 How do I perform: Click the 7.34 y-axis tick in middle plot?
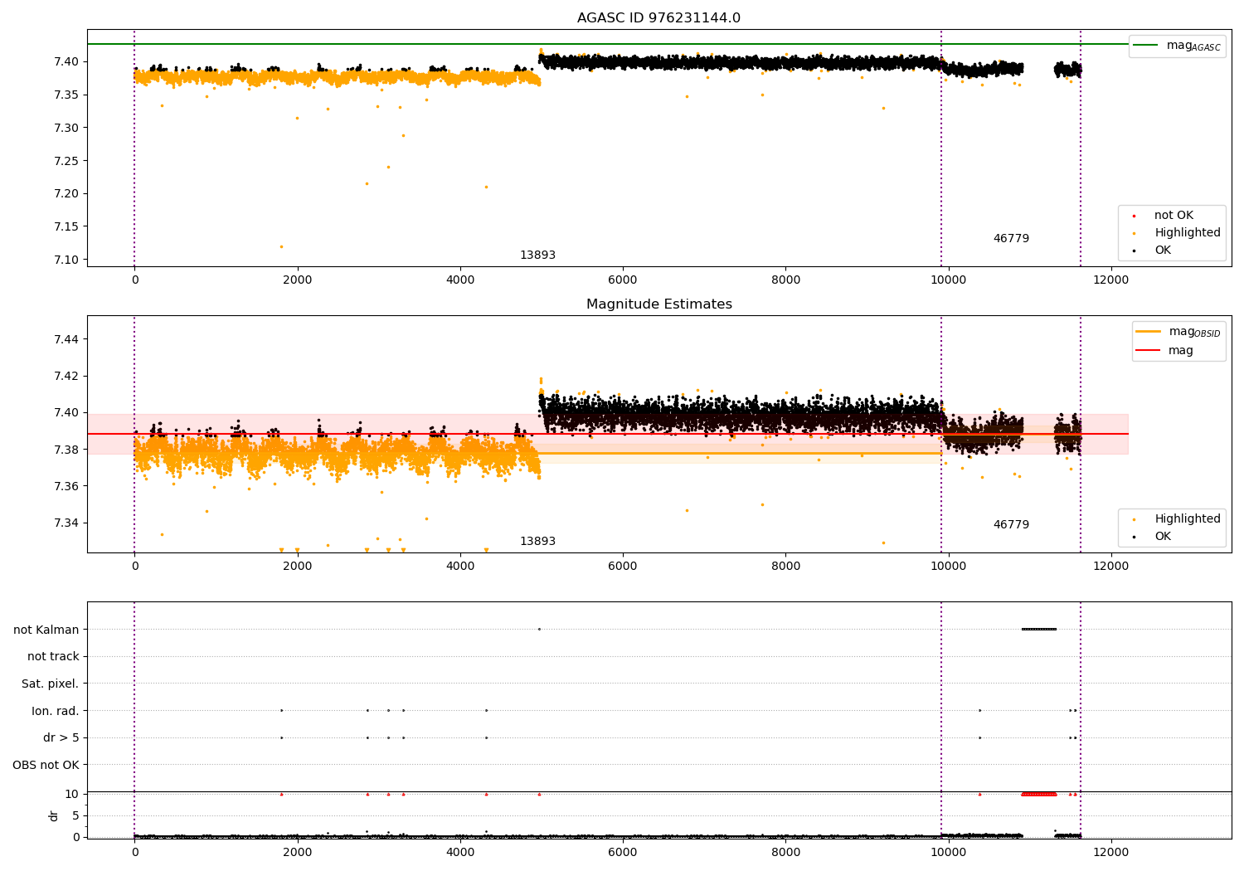(x=66, y=523)
